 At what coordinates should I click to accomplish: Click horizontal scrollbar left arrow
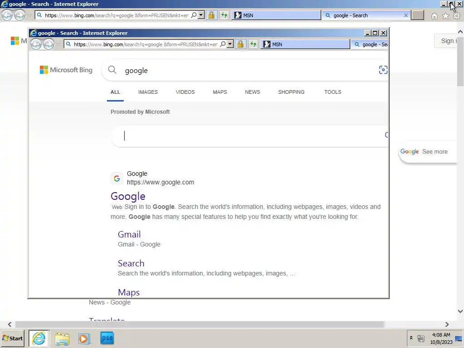(x=10, y=324)
